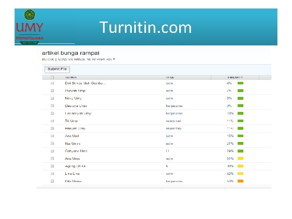Click the Submit File button

[x=57, y=69]
